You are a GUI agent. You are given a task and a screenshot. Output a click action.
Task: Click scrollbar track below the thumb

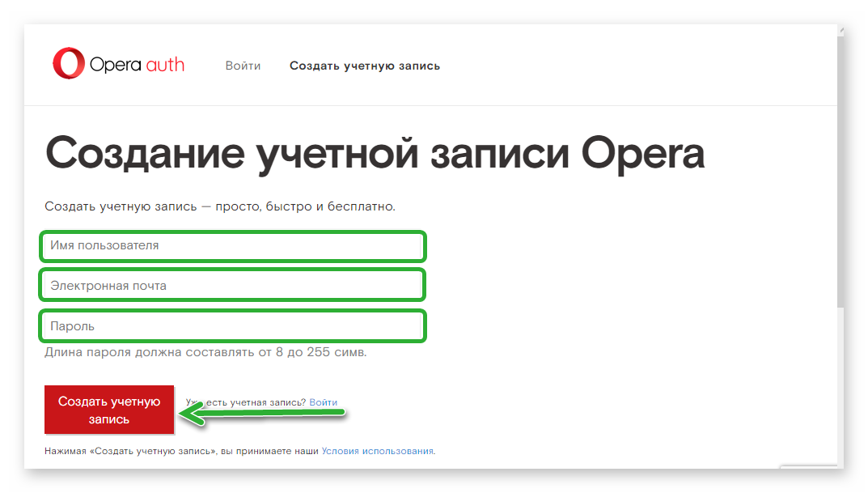(839, 380)
